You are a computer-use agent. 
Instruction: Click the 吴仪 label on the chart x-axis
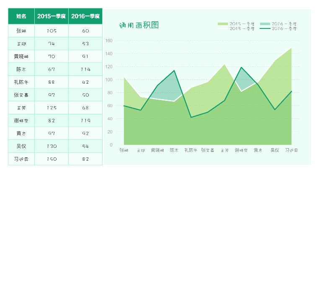click(x=275, y=150)
